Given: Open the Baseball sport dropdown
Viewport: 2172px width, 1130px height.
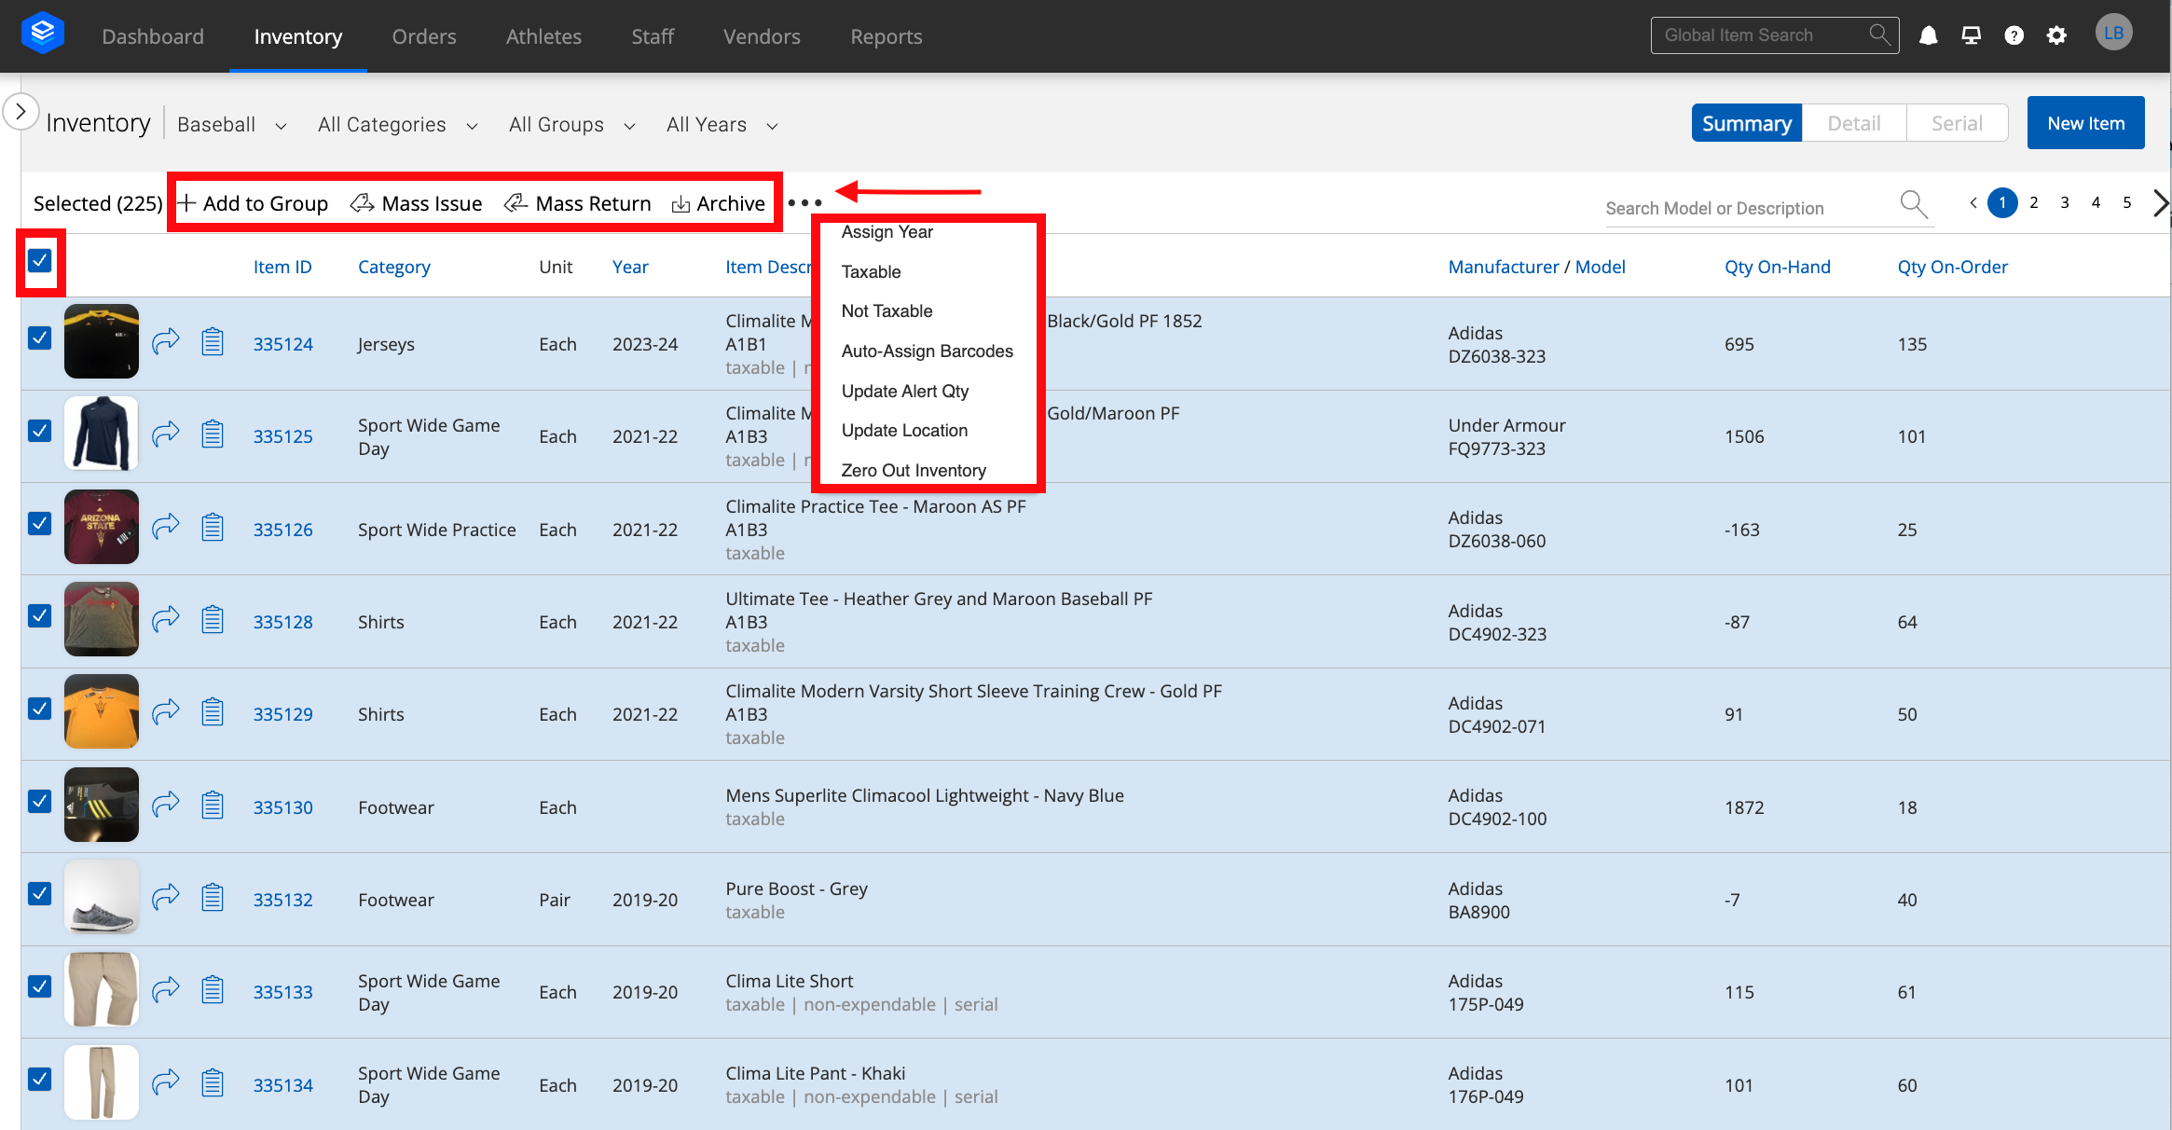Looking at the screenshot, I should tap(232, 125).
